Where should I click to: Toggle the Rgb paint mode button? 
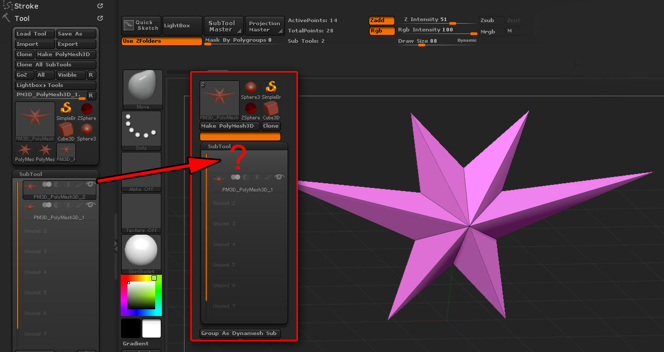coord(382,31)
